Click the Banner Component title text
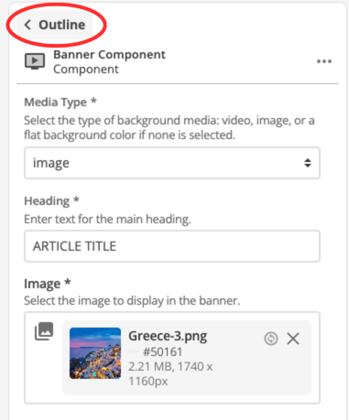Viewport: 349px width, 420px height. (x=109, y=55)
